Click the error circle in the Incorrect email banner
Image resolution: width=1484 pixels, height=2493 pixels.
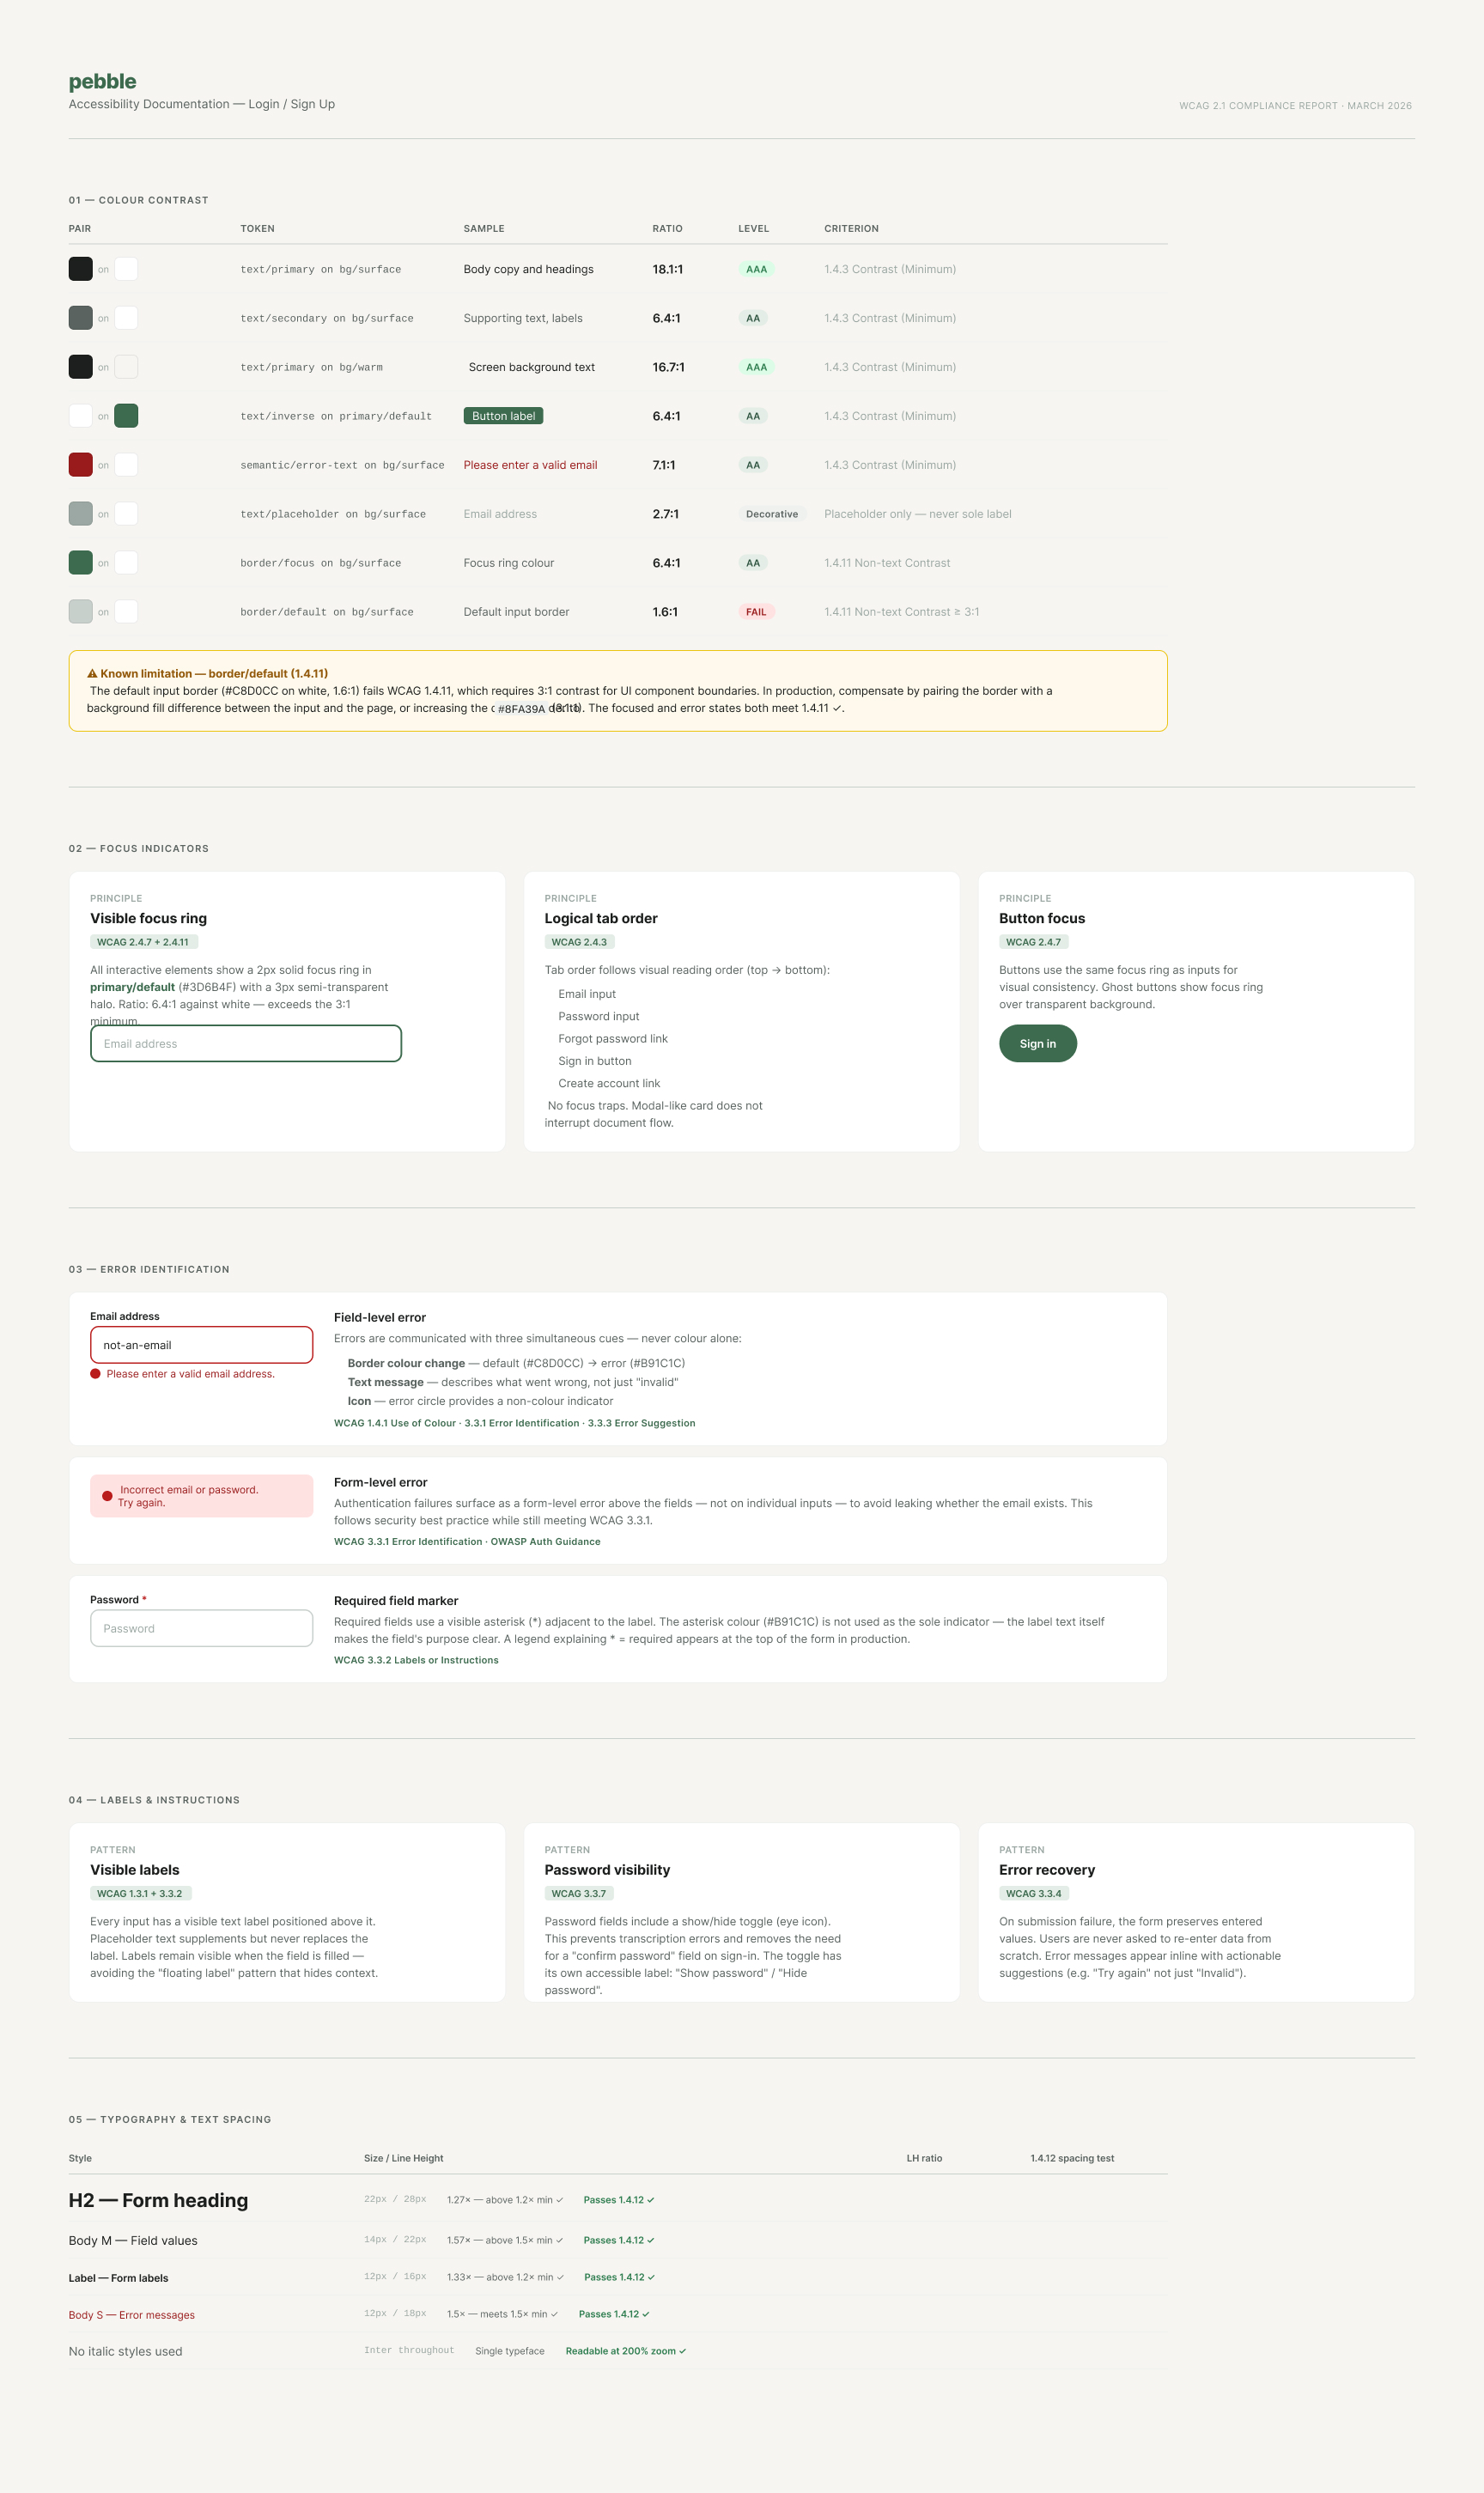tap(107, 1496)
